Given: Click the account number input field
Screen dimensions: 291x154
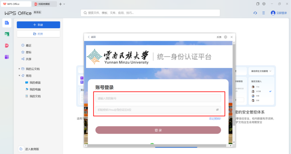Looking at the screenshot, I should point(158,98).
